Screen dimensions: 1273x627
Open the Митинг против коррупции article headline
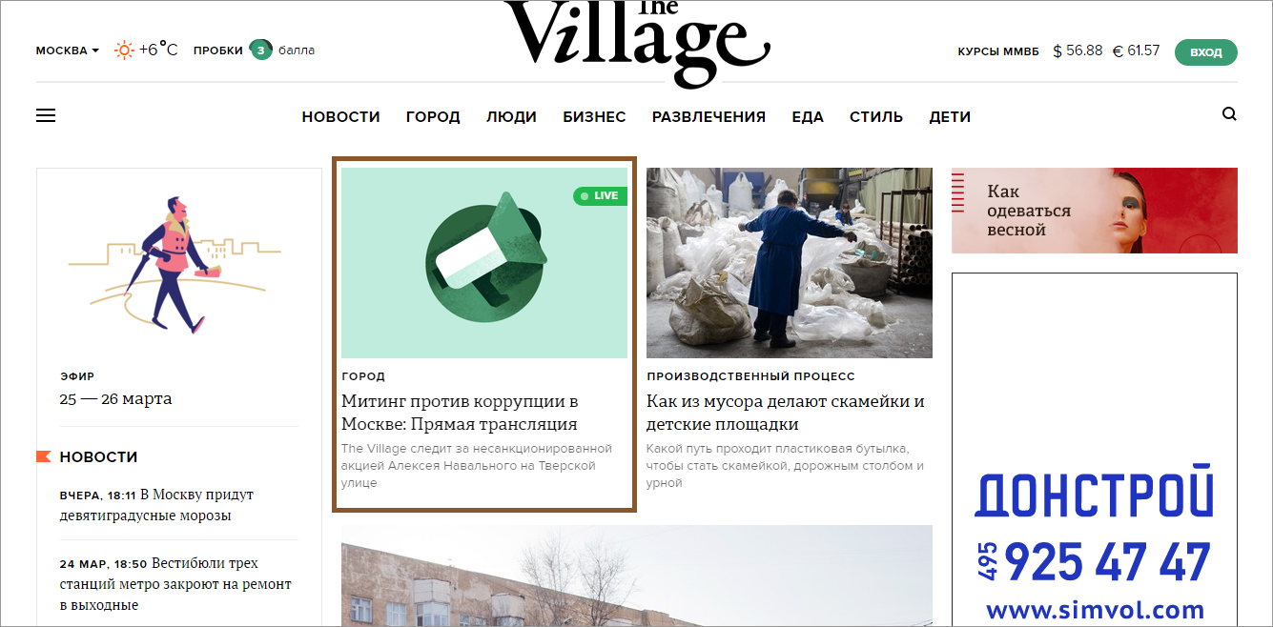(460, 413)
